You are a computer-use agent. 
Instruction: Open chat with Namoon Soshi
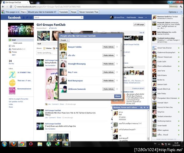166,84
